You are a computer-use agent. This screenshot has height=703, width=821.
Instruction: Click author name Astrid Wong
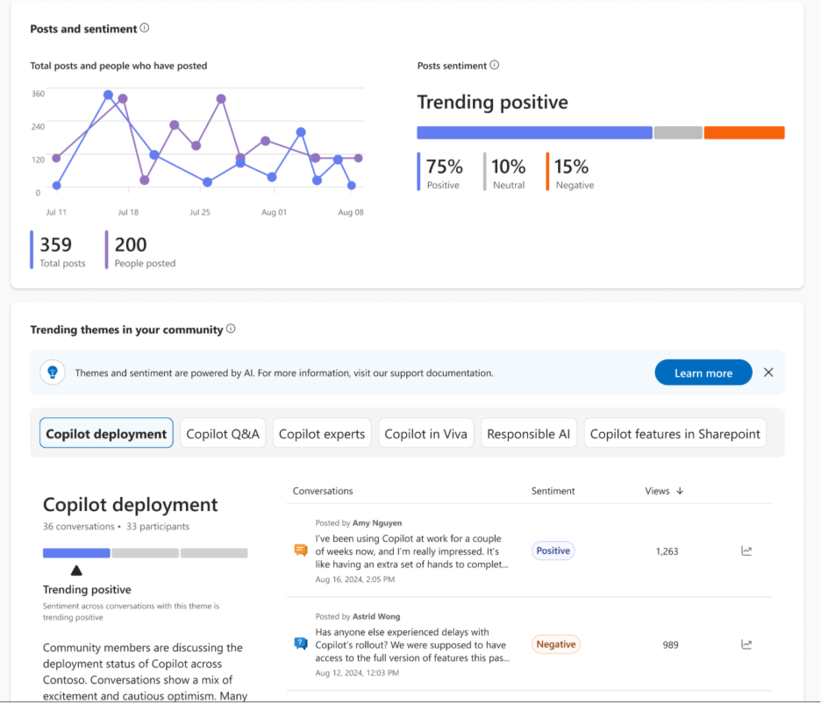click(376, 616)
